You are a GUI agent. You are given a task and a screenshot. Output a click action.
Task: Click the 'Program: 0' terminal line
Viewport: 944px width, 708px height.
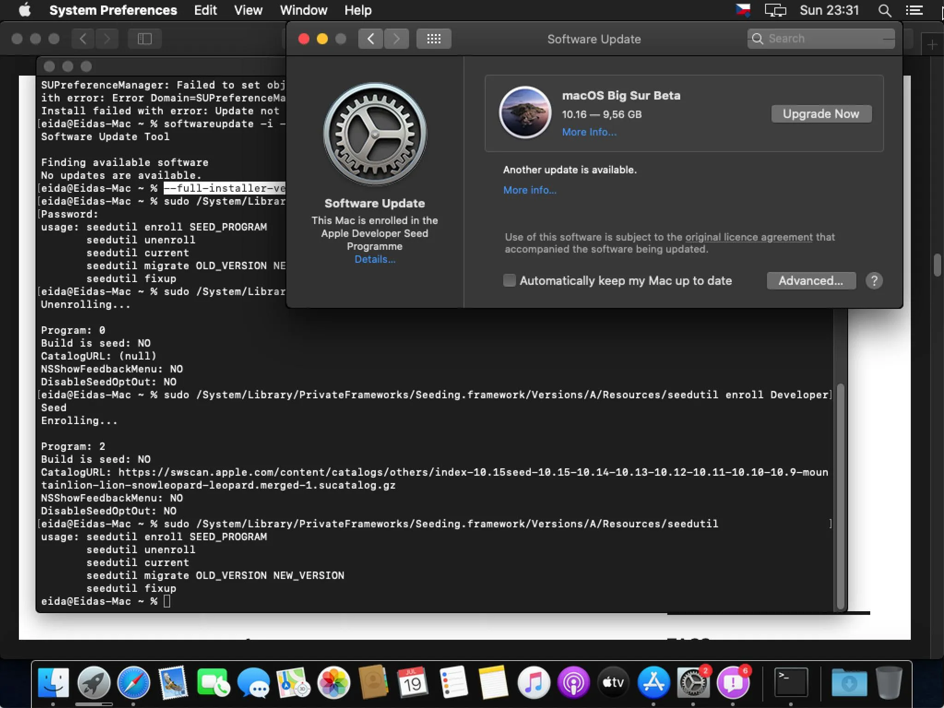pyautogui.click(x=73, y=330)
